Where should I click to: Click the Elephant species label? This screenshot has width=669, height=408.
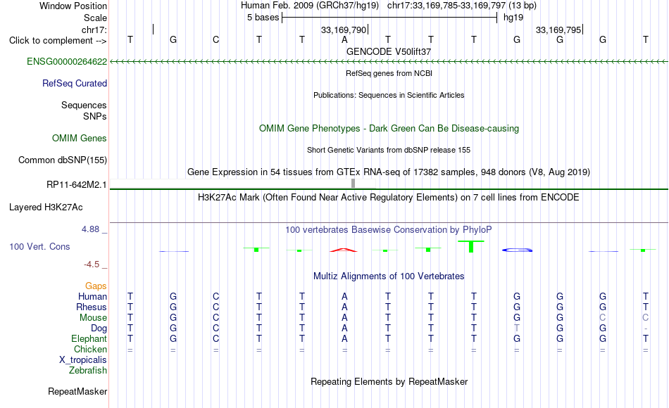click(89, 338)
